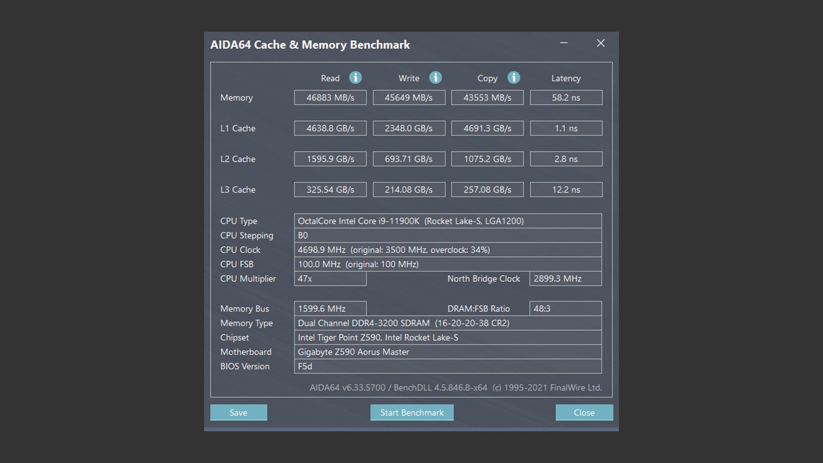
Task: Select the Memory Latency value 58.2 ns
Action: click(566, 97)
